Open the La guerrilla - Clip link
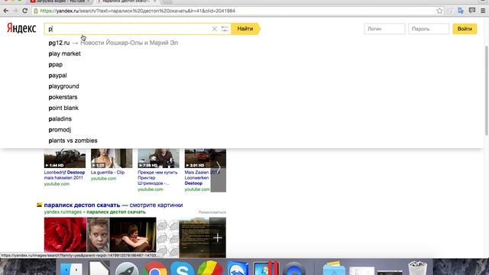Screen dimensions: 489x275 (x=108, y=172)
